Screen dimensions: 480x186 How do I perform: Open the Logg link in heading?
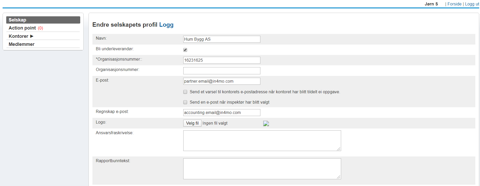tap(166, 25)
